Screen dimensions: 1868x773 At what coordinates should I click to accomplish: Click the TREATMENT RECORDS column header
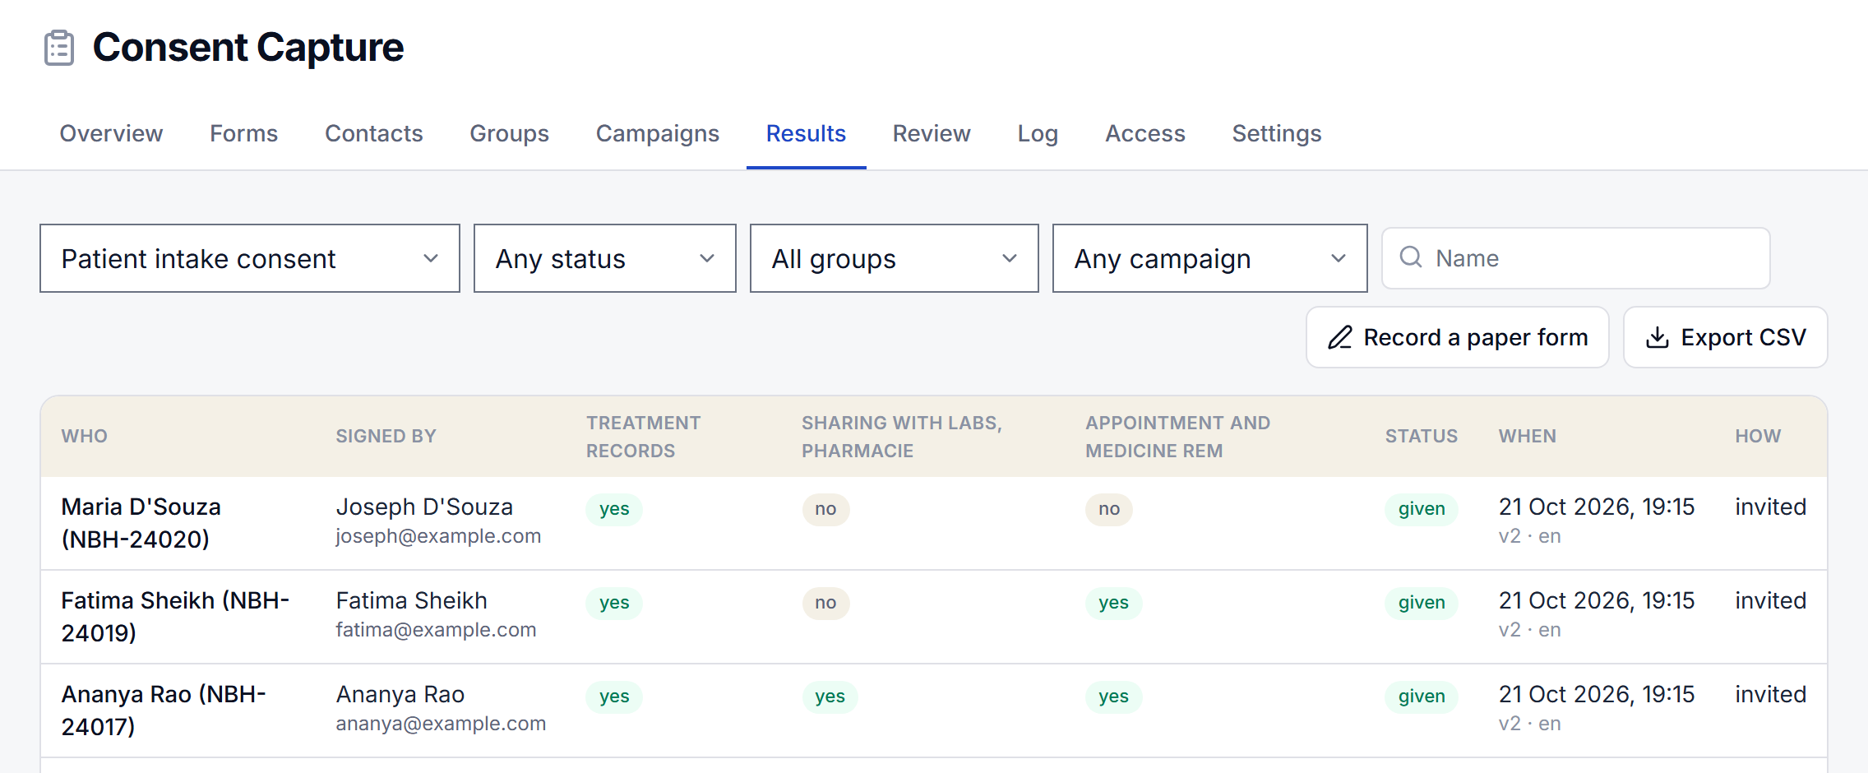click(x=643, y=437)
